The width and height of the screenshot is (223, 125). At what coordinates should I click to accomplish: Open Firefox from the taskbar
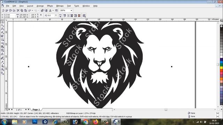point(95,122)
